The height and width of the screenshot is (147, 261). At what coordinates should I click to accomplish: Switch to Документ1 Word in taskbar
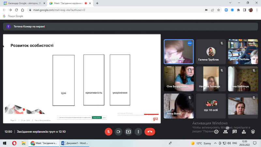[74, 143]
